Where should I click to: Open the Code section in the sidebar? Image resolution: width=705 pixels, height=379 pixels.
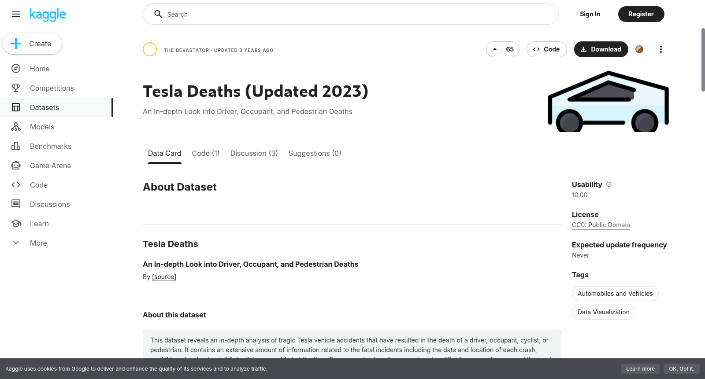tap(56, 185)
